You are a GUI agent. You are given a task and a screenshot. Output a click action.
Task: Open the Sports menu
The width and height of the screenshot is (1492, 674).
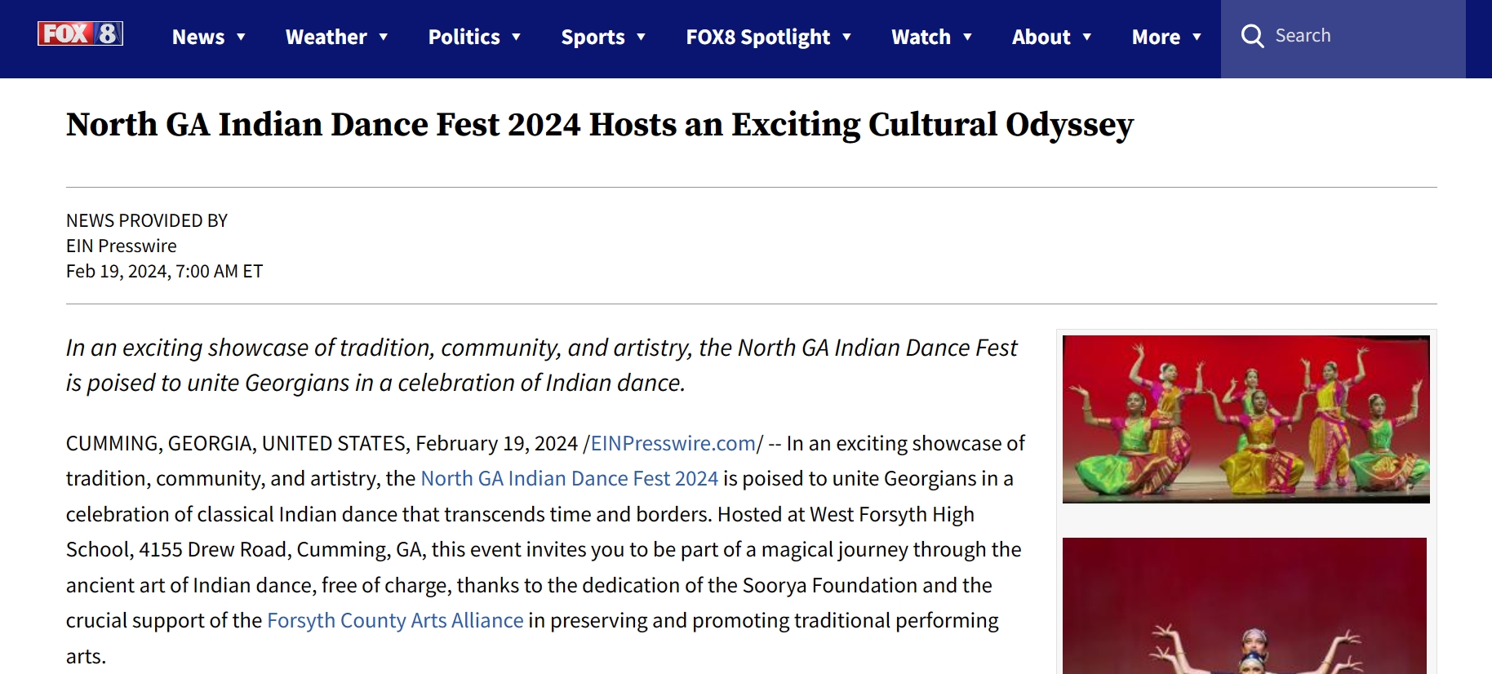click(x=593, y=37)
